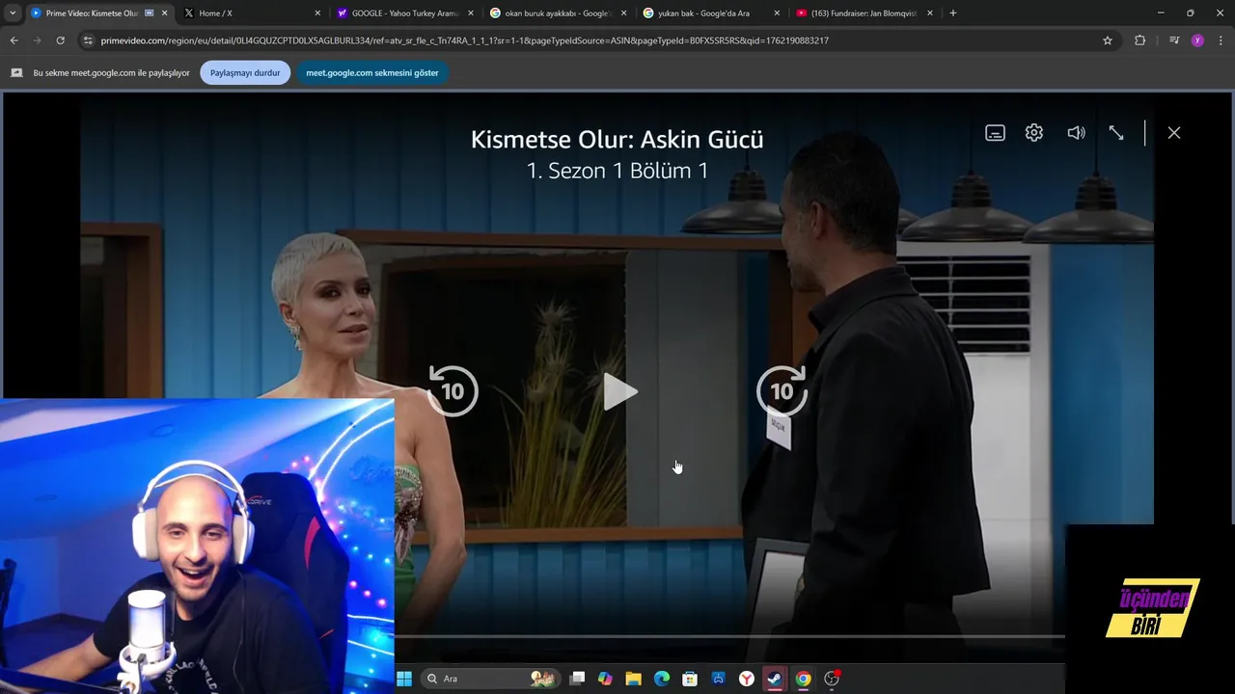Open the blue controller app in the taskbar
Image resolution: width=1235 pixels, height=694 pixels.
[x=718, y=679]
